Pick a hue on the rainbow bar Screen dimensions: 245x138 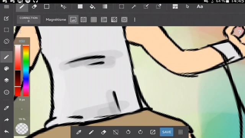point(26,71)
